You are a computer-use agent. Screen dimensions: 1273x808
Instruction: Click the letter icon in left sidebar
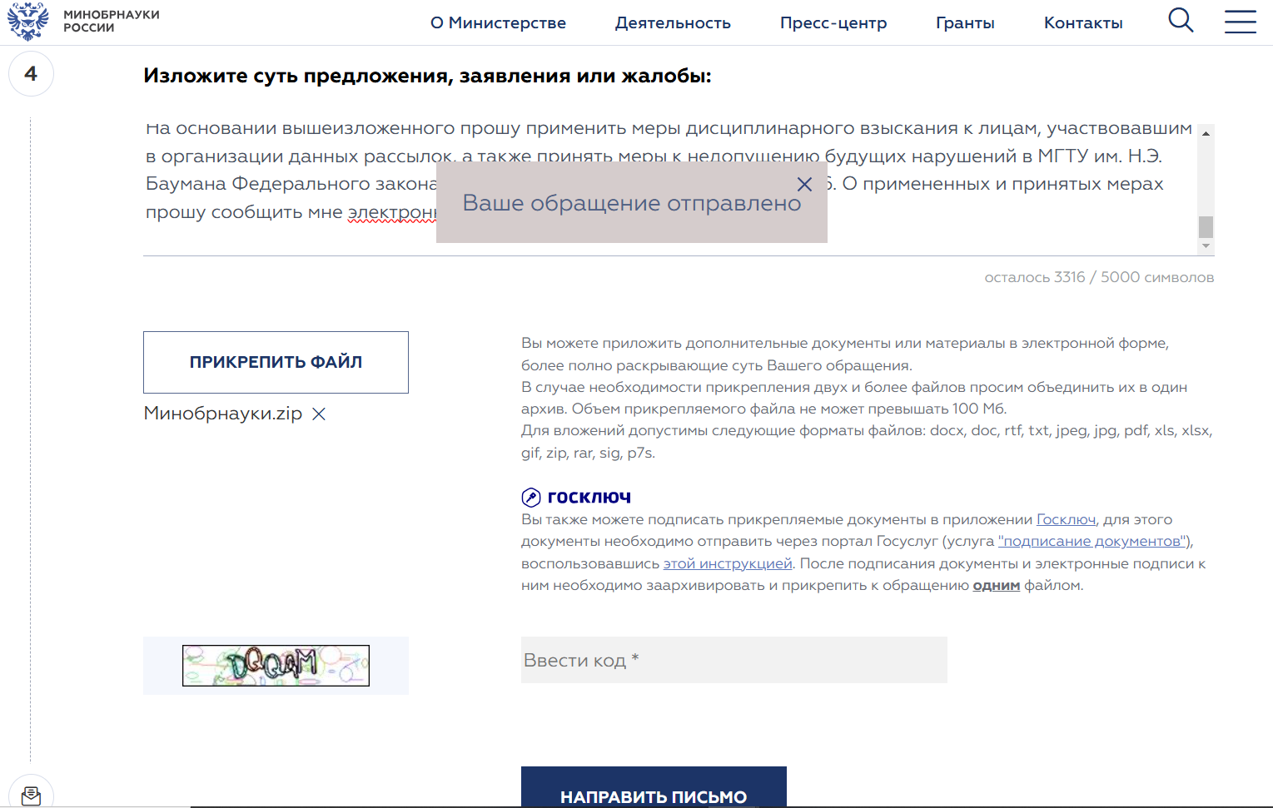(x=31, y=796)
